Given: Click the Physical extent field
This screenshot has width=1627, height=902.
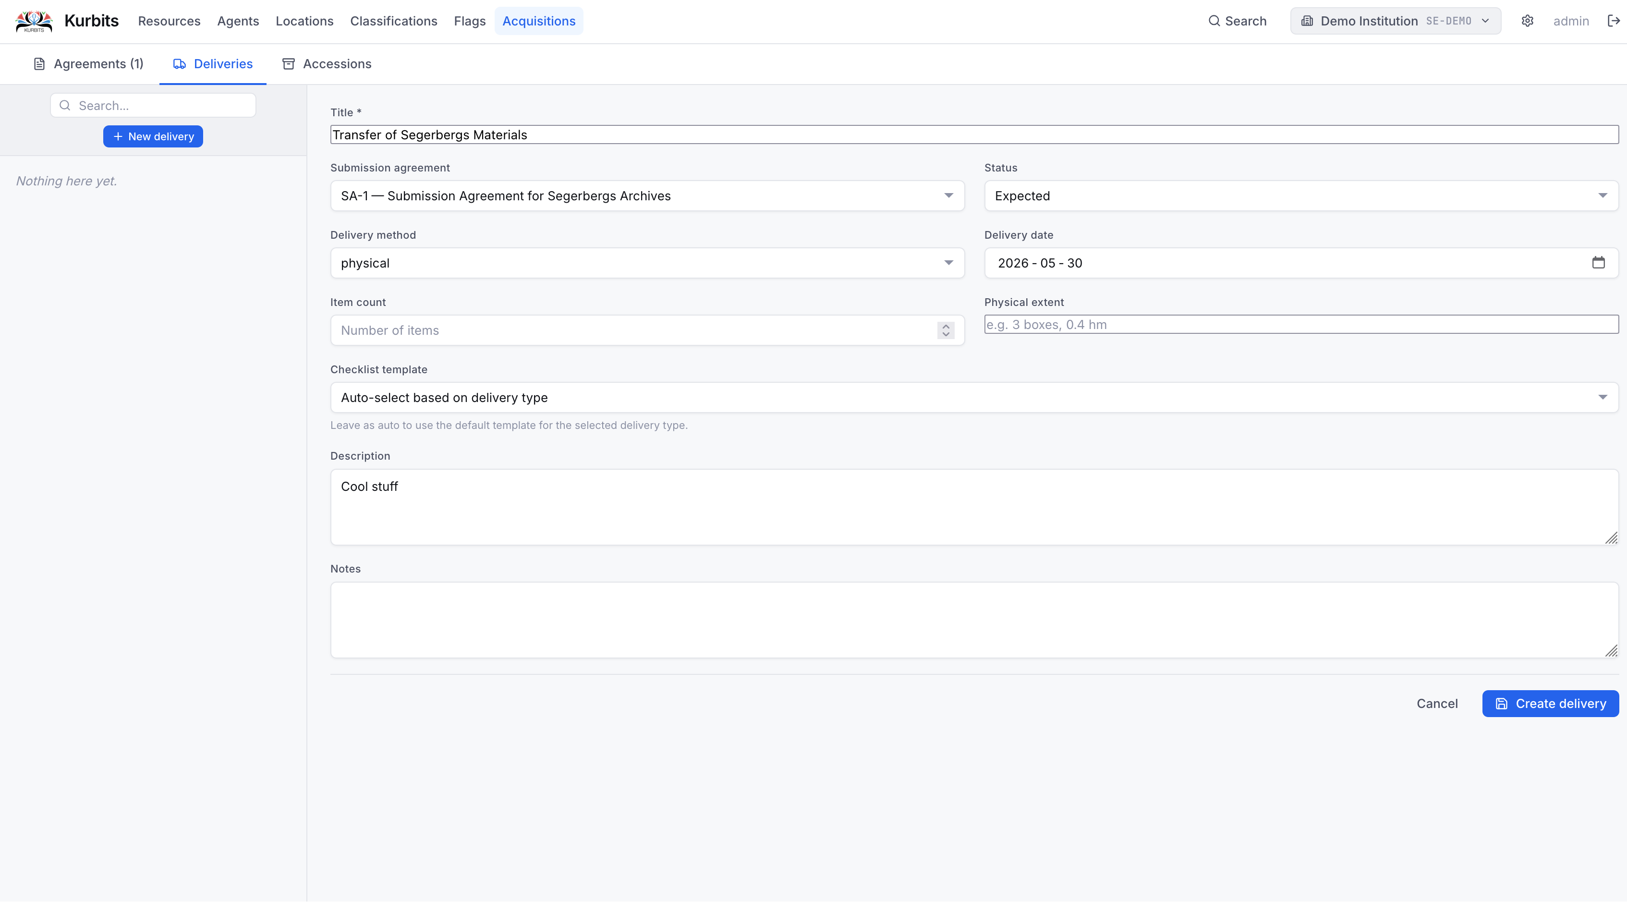Looking at the screenshot, I should 1301,325.
